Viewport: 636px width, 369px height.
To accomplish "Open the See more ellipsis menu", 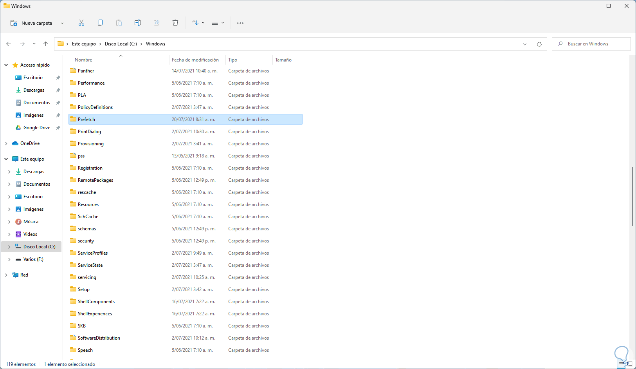I will [240, 23].
